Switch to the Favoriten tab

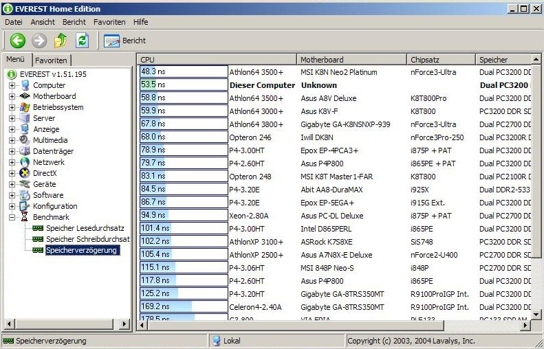[x=51, y=60]
